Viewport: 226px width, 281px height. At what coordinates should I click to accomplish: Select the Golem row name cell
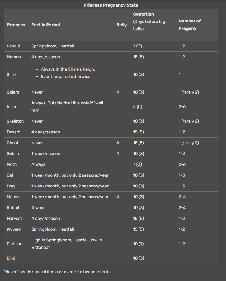point(13,92)
